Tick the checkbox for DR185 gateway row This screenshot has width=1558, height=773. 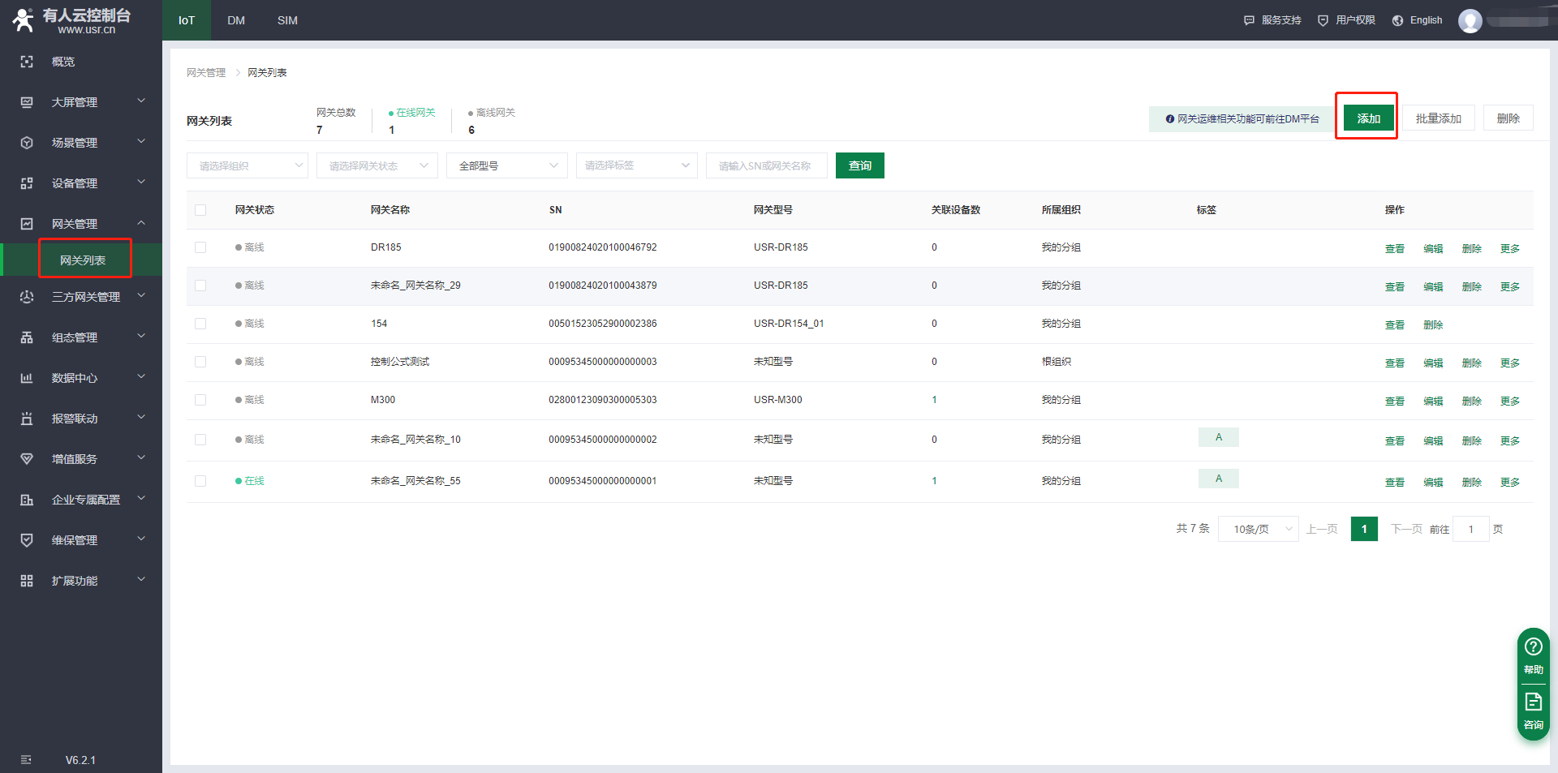click(x=200, y=247)
